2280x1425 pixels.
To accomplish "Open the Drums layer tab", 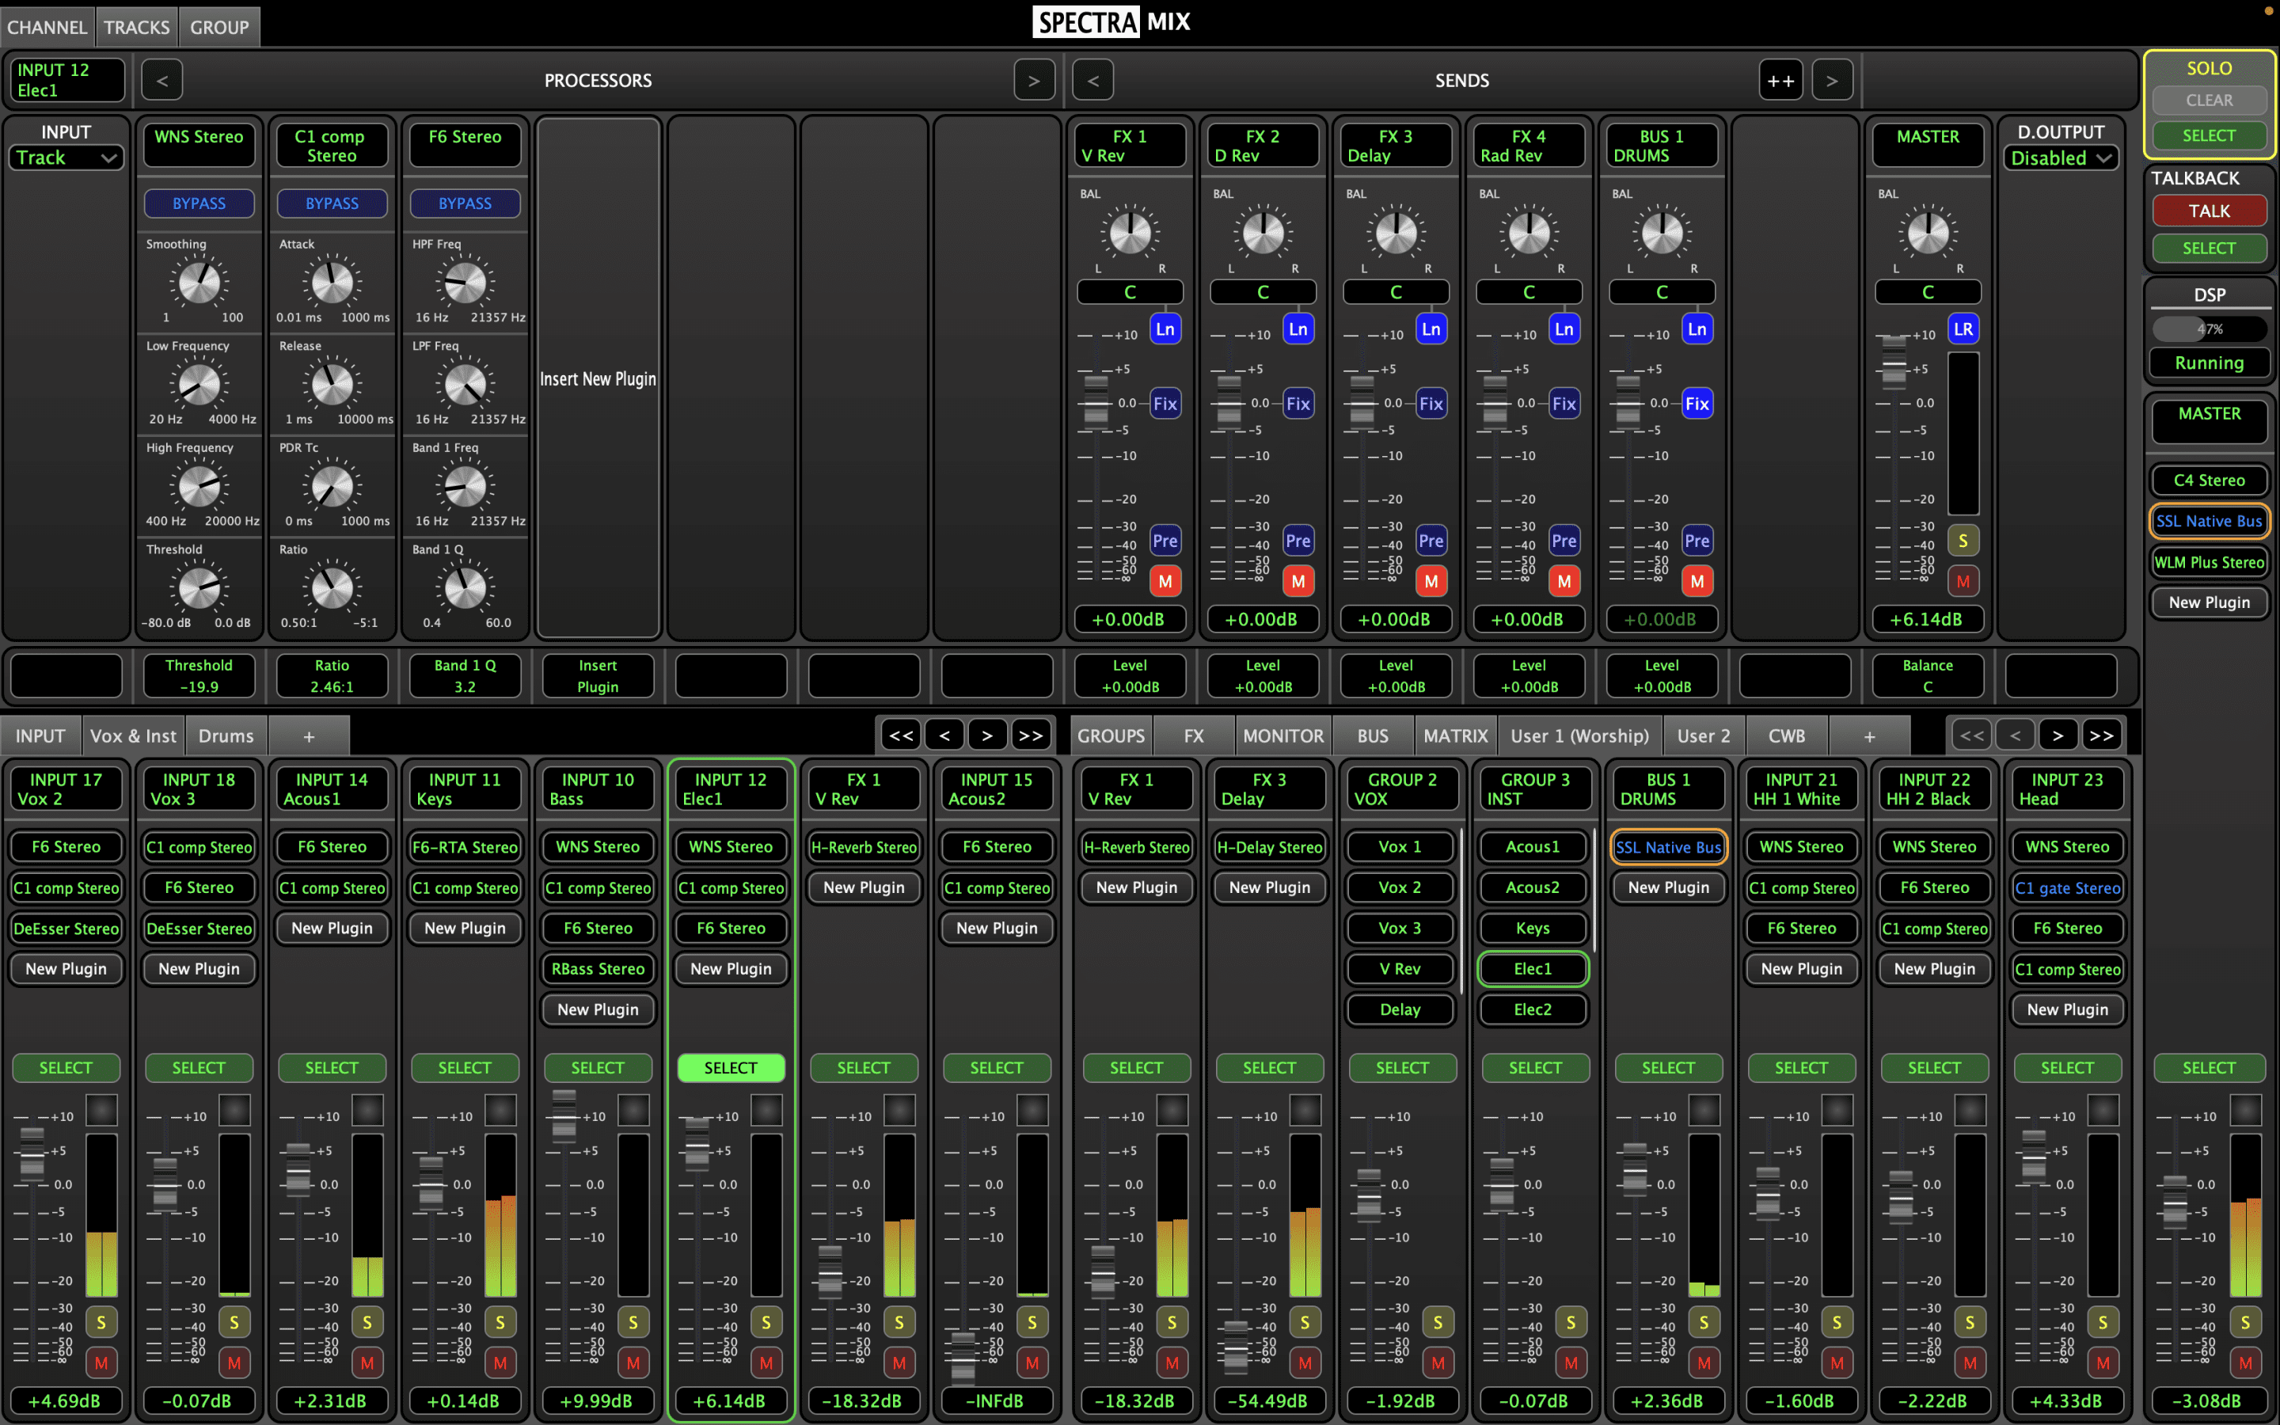I will [x=226, y=736].
